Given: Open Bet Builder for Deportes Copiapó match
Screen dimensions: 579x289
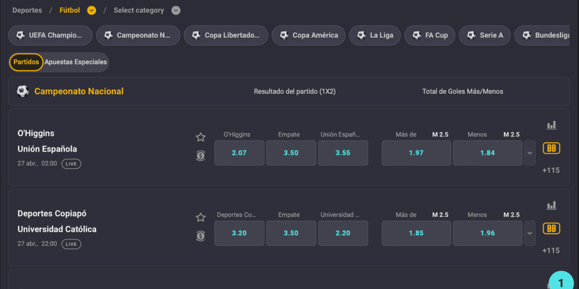Looking at the screenshot, I should (551, 228).
